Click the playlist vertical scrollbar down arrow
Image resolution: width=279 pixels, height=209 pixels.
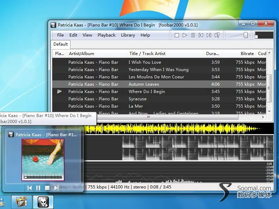269,111
